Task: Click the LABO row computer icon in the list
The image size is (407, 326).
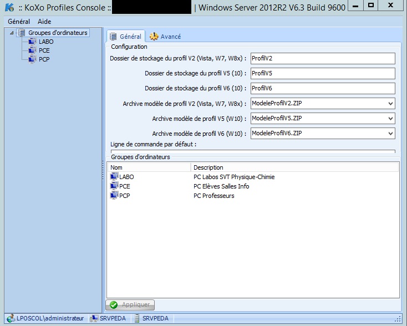Action: [114, 177]
